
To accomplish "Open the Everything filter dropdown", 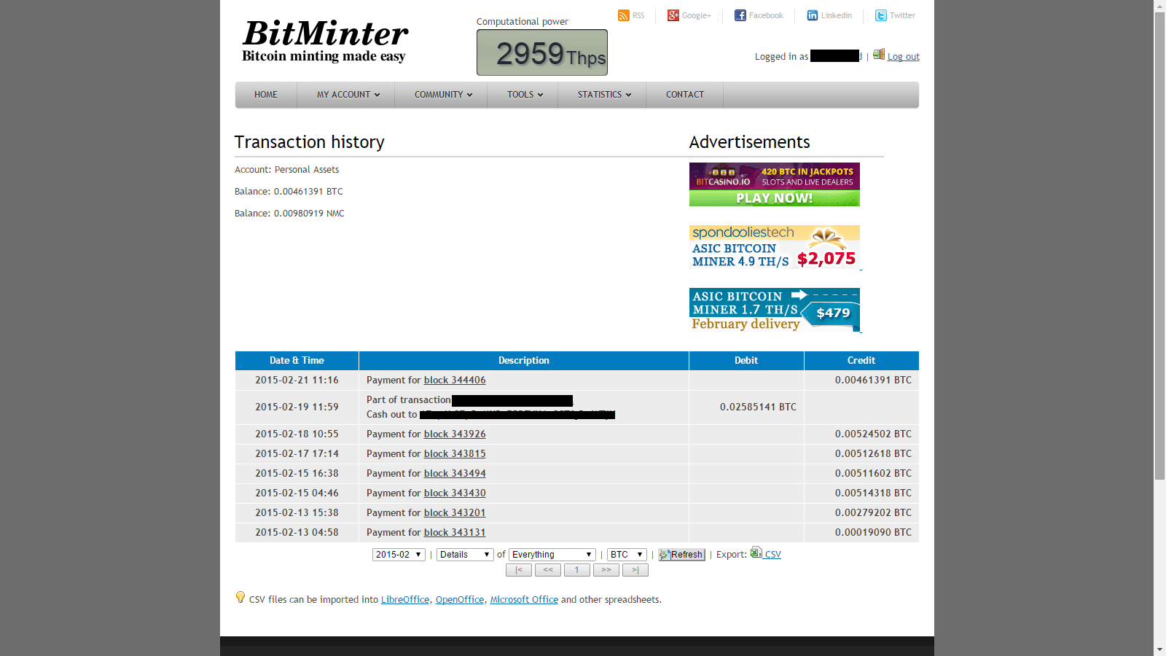I will [552, 555].
